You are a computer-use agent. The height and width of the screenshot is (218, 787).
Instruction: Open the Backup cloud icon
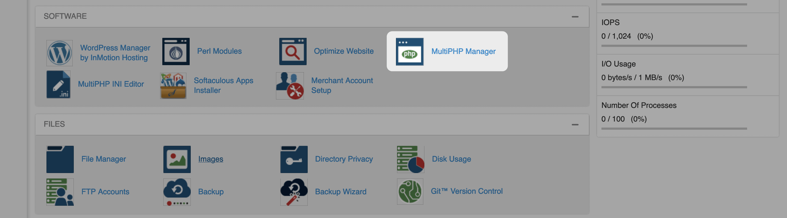[177, 192]
